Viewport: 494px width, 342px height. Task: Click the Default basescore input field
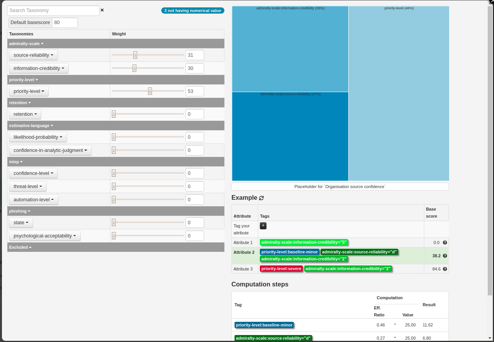(x=65, y=23)
